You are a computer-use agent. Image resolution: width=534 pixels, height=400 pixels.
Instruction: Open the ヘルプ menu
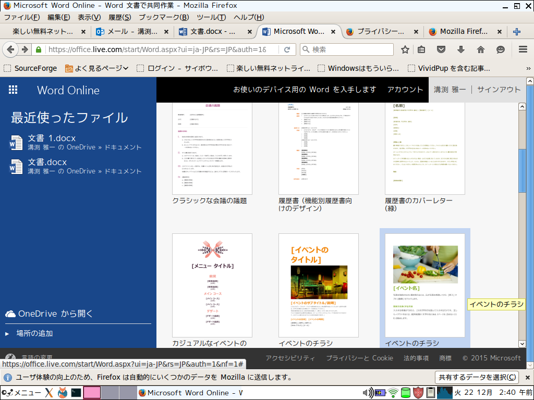tap(249, 17)
